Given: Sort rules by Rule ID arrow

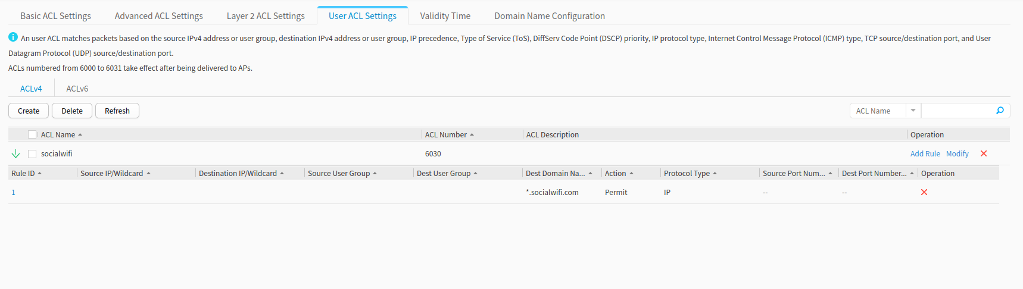Looking at the screenshot, I should (x=40, y=174).
